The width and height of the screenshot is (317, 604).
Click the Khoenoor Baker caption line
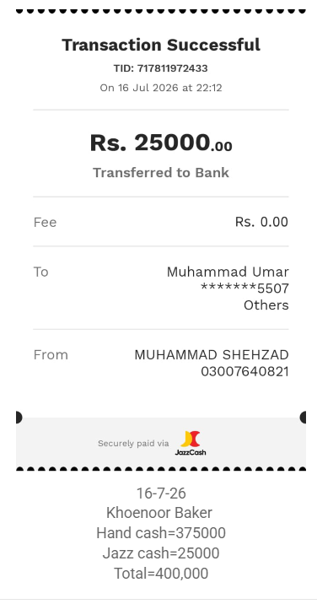[159, 513]
